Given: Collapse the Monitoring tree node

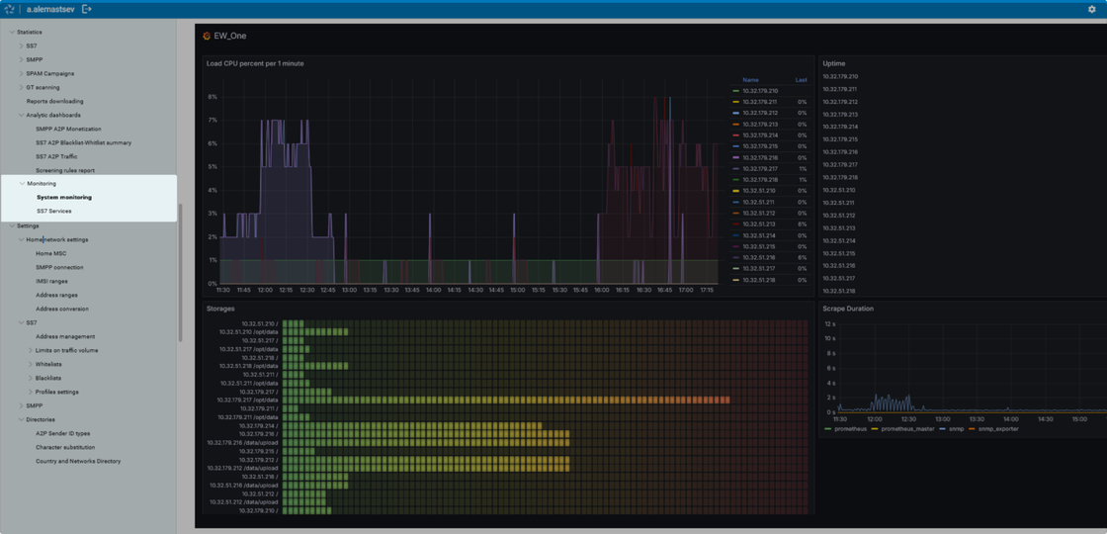Looking at the screenshot, I should (22, 183).
